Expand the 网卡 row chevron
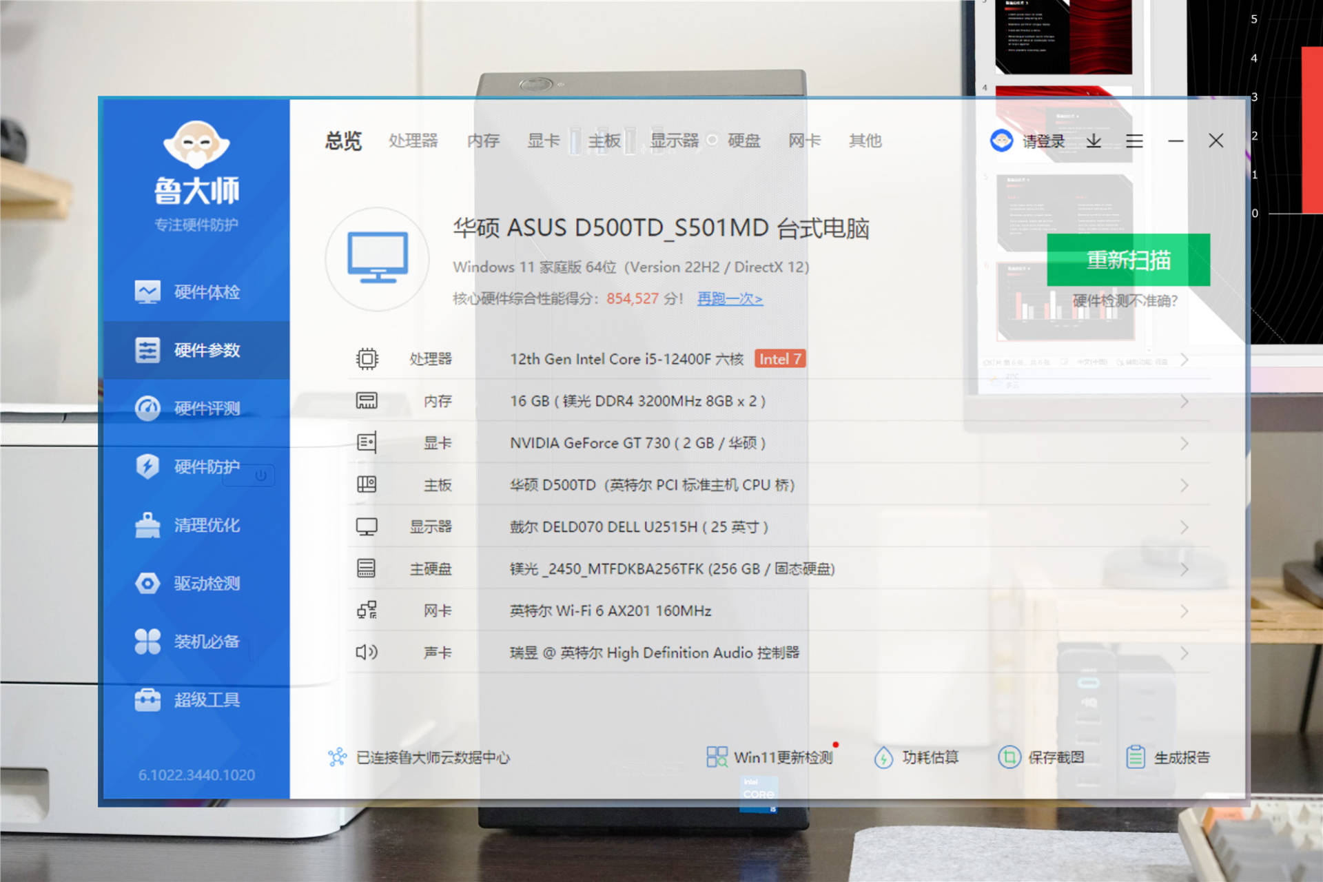 1184,612
